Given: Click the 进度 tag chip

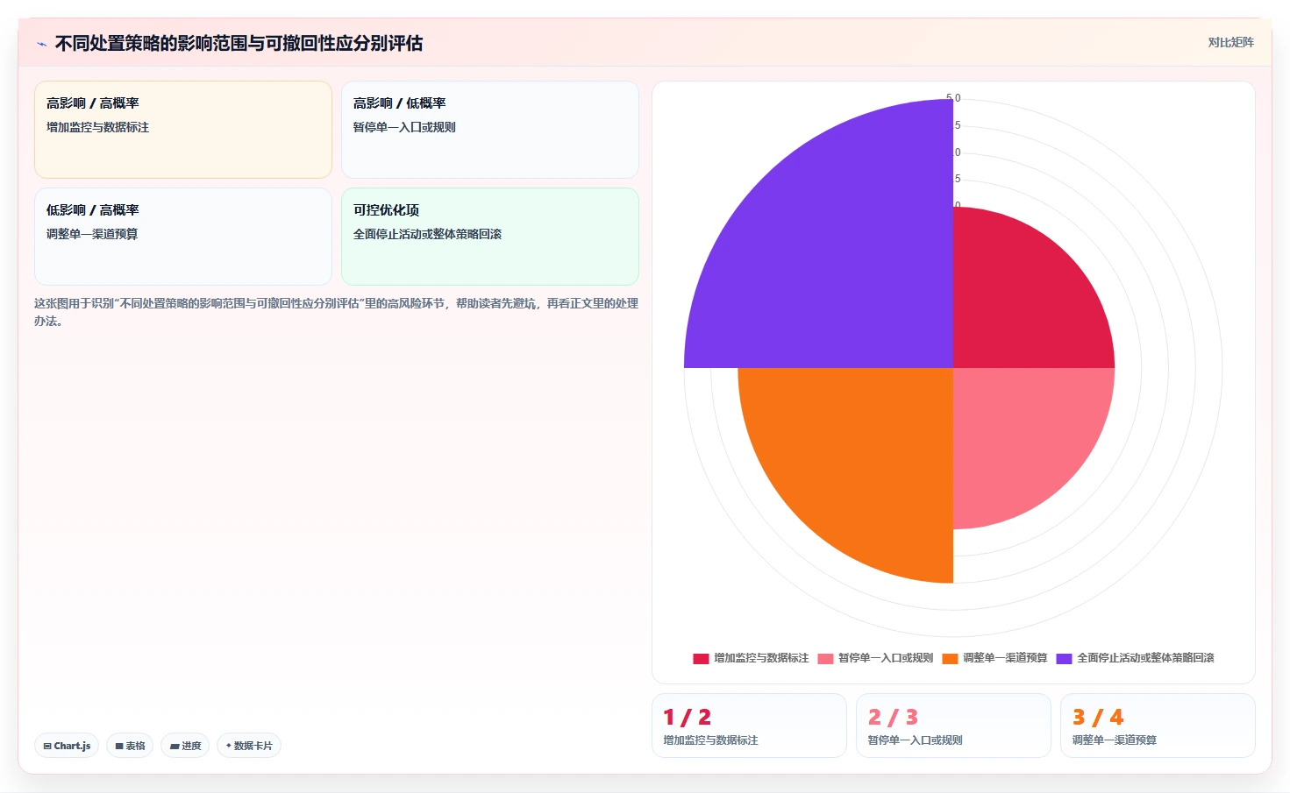Looking at the screenshot, I should point(185,746).
